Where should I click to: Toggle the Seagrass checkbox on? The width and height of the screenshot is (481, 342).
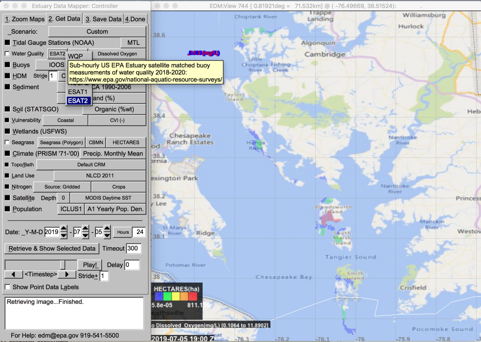6,142
